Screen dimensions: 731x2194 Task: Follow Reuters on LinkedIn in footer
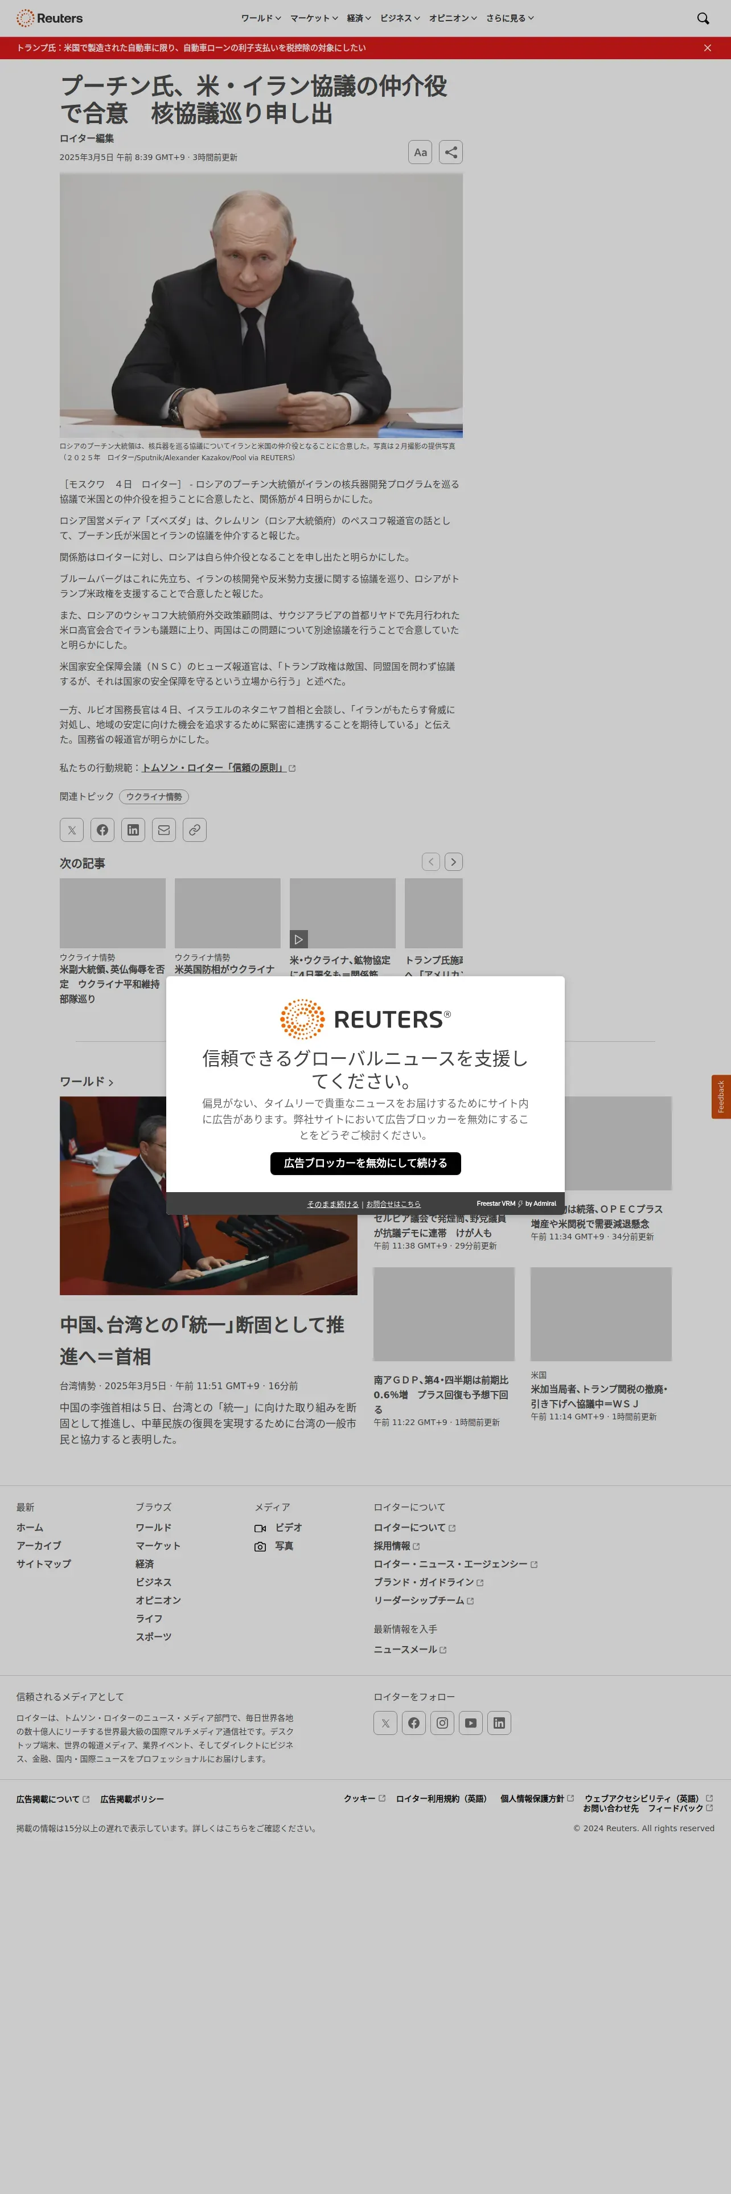499,1722
